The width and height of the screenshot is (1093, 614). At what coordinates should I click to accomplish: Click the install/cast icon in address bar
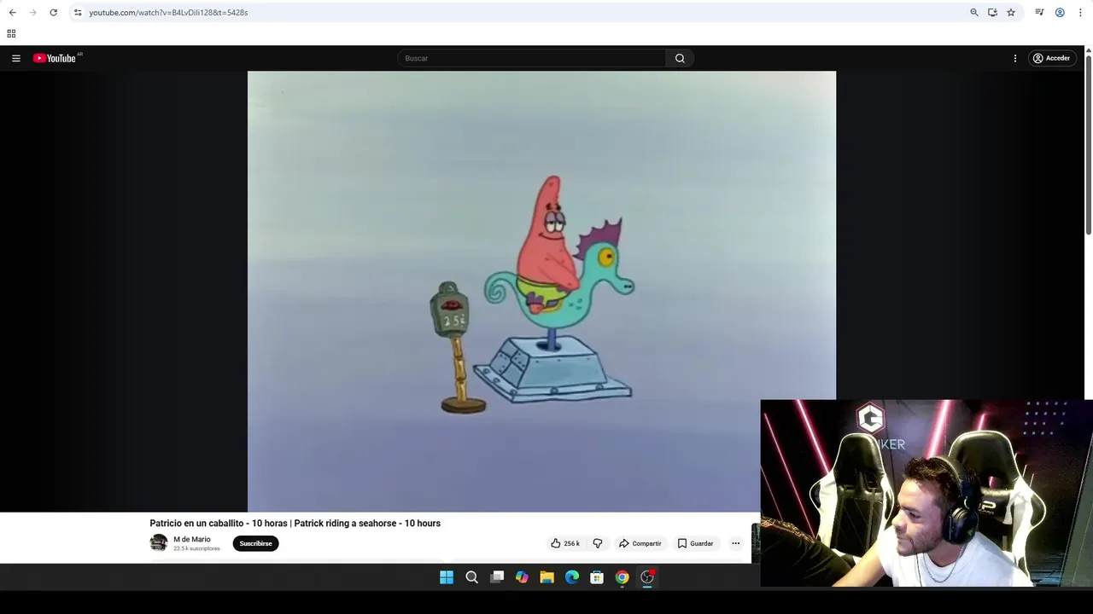992,13
